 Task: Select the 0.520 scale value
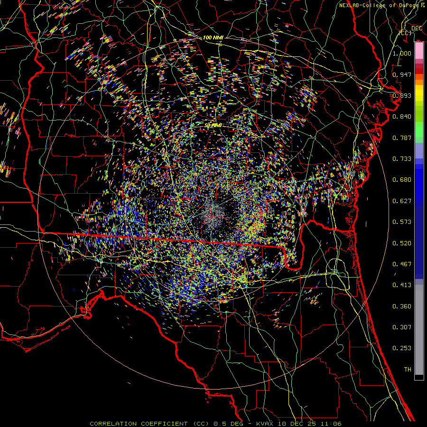[x=402, y=243]
